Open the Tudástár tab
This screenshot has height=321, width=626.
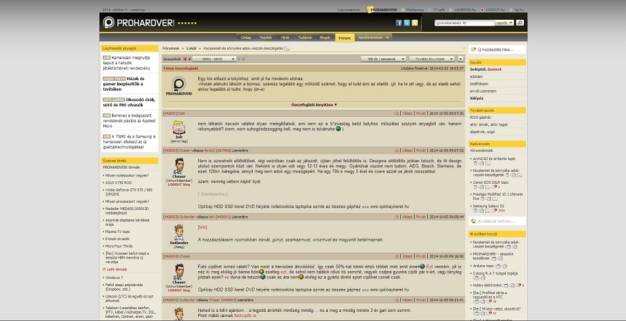tap(305, 37)
